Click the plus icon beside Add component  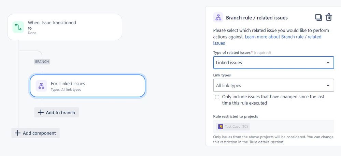(x=17, y=133)
